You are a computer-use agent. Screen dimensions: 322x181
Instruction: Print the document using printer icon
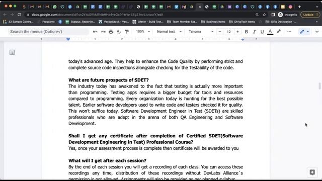pyautogui.click(x=111, y=32)
